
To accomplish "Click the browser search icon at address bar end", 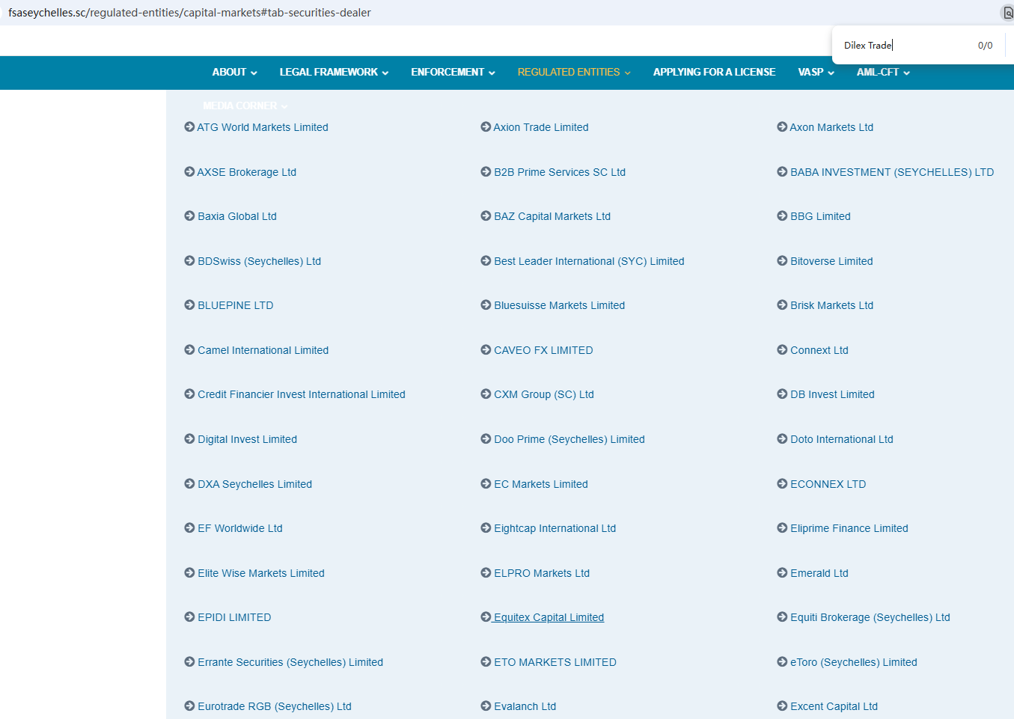I will [1007, 13].
